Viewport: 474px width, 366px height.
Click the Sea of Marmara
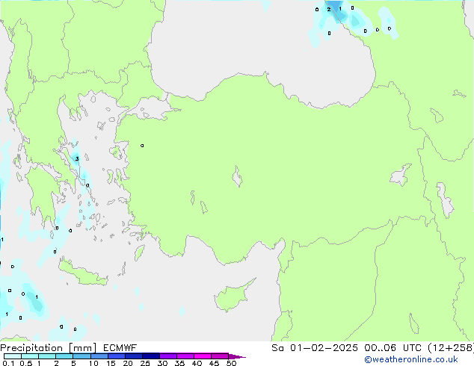click(153, 111)
